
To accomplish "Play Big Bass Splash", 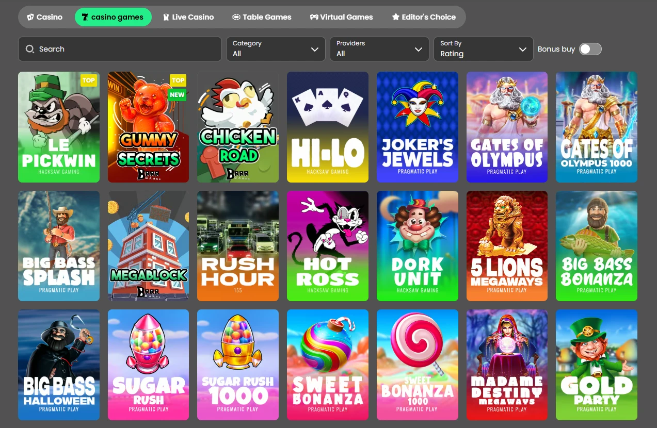I will click(x=59, y=246).
